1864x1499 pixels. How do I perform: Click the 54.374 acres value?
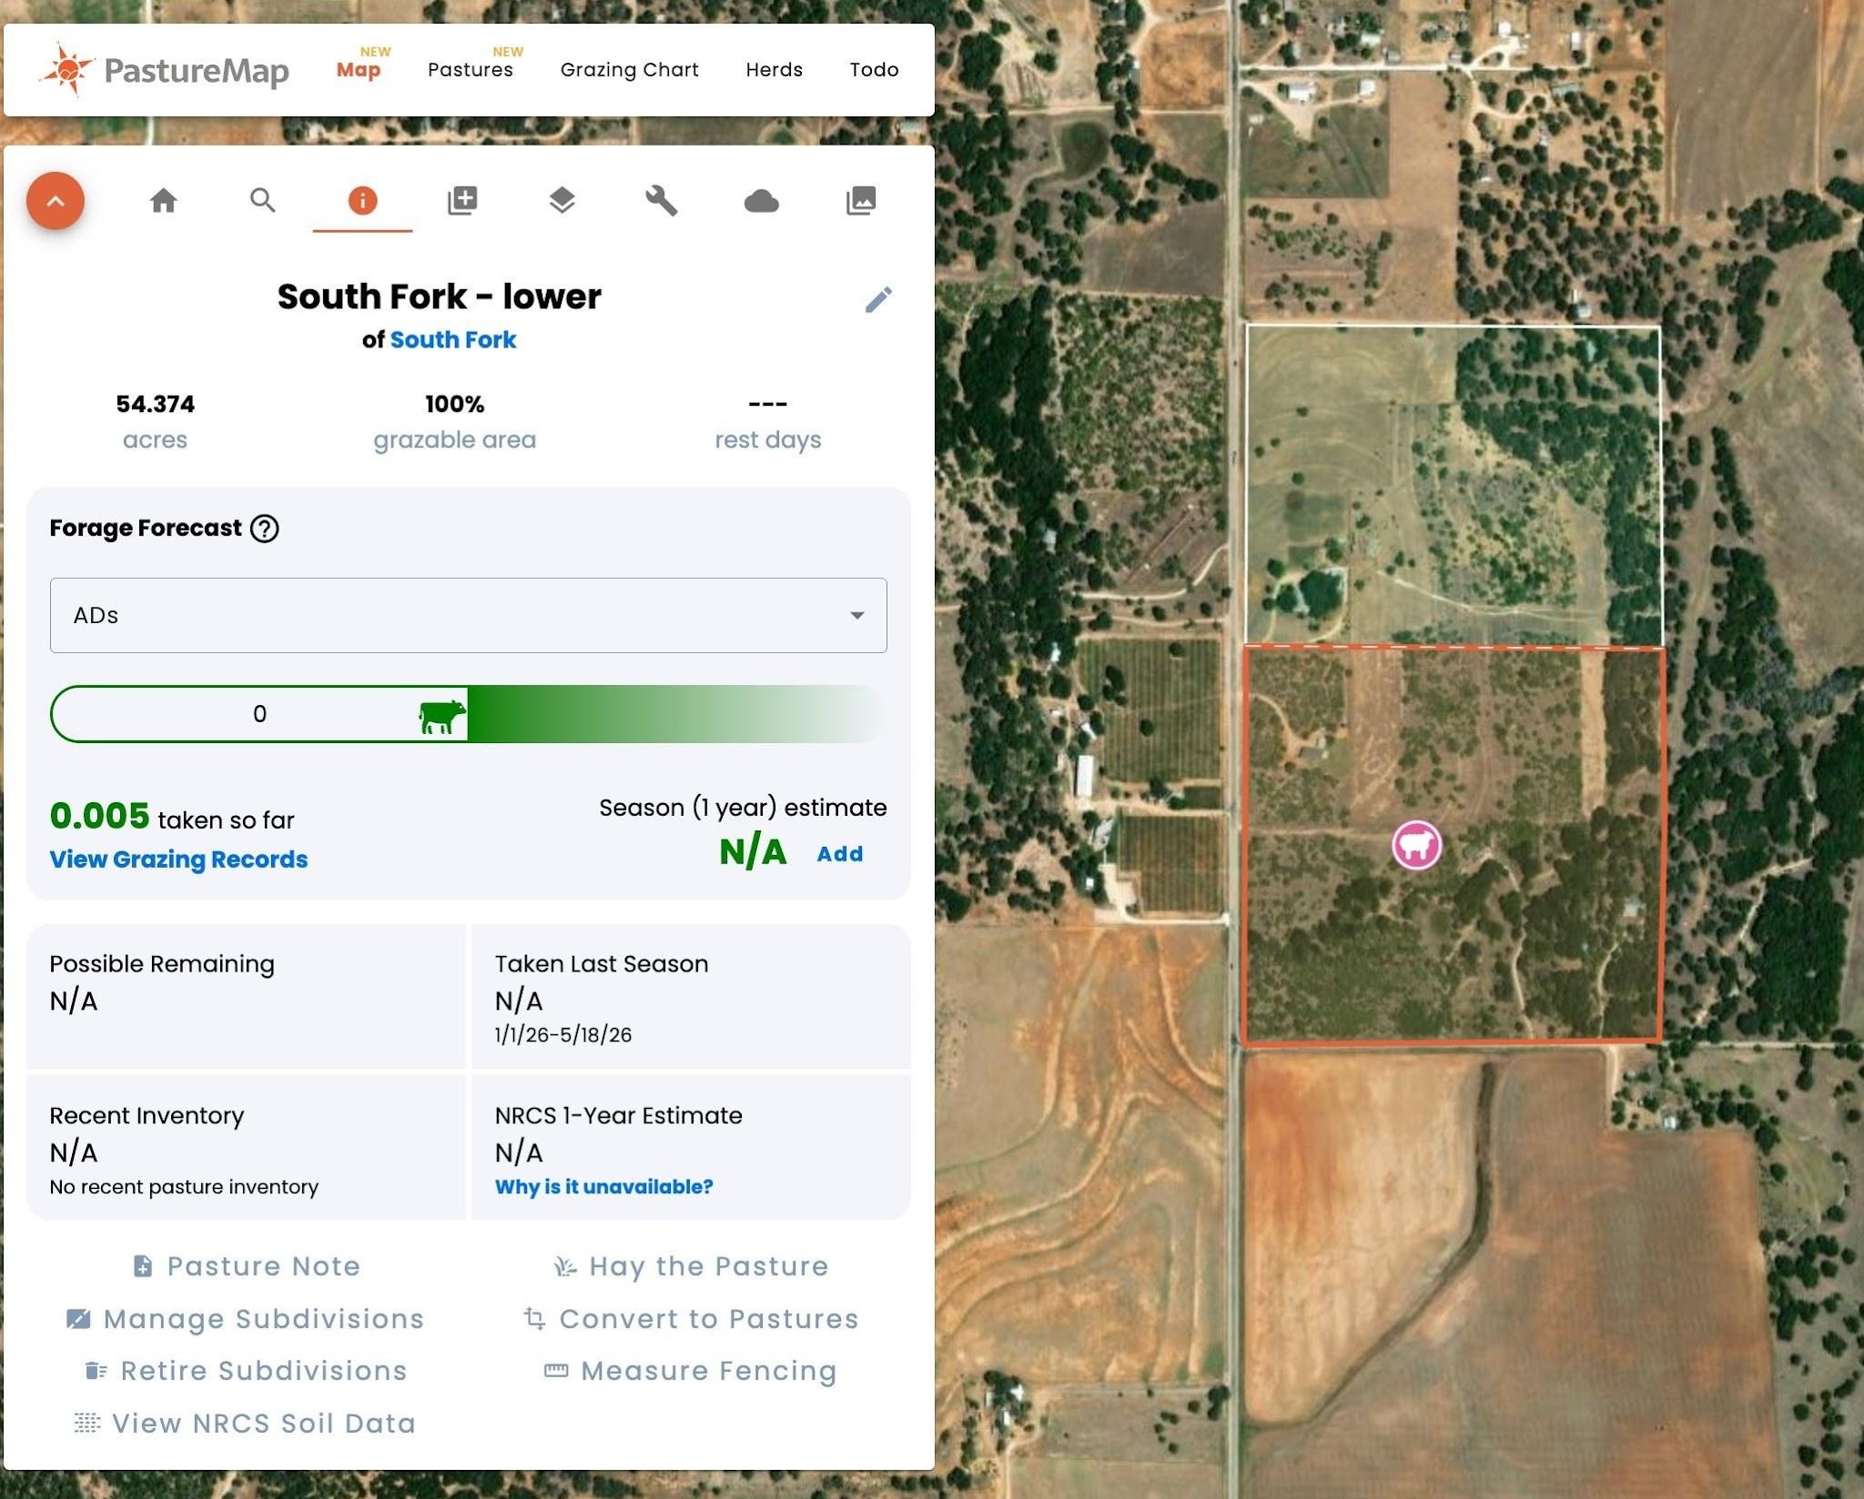(156, 404)
